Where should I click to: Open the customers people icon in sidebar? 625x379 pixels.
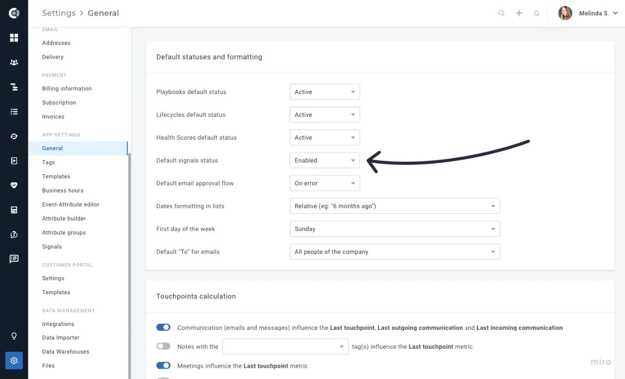(14, 62)
